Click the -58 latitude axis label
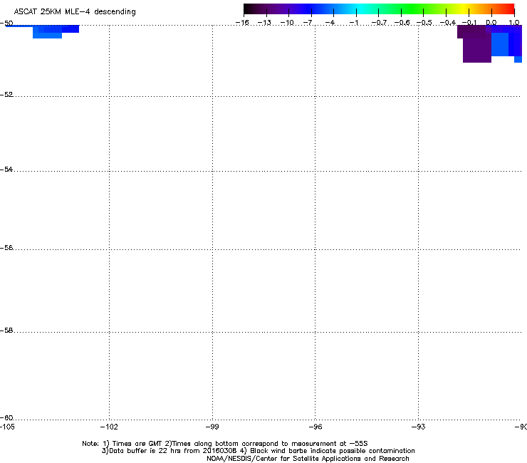 click(6, 331)
